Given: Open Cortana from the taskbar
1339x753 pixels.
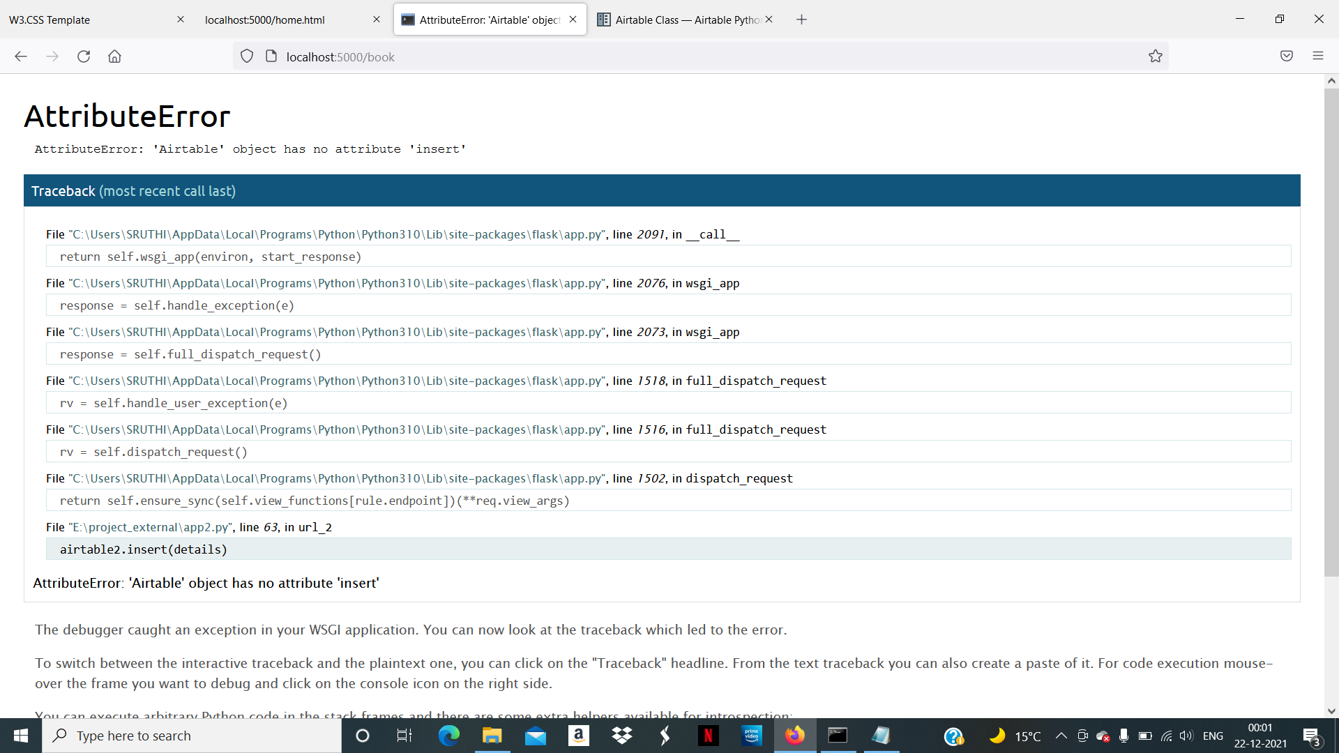Looking at the screenshot, I should (363, 736).
